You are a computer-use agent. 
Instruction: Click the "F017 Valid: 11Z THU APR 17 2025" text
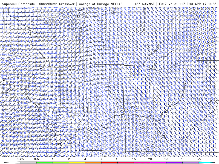[x=188, y=4]
